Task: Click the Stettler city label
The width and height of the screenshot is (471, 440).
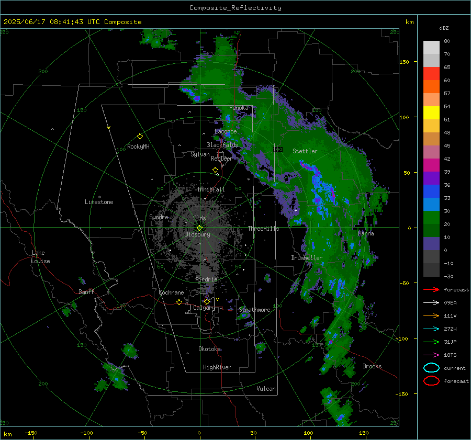Action: [x=305, y=151]
